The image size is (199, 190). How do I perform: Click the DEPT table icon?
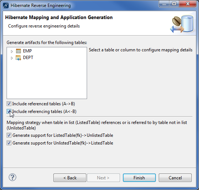18,58
